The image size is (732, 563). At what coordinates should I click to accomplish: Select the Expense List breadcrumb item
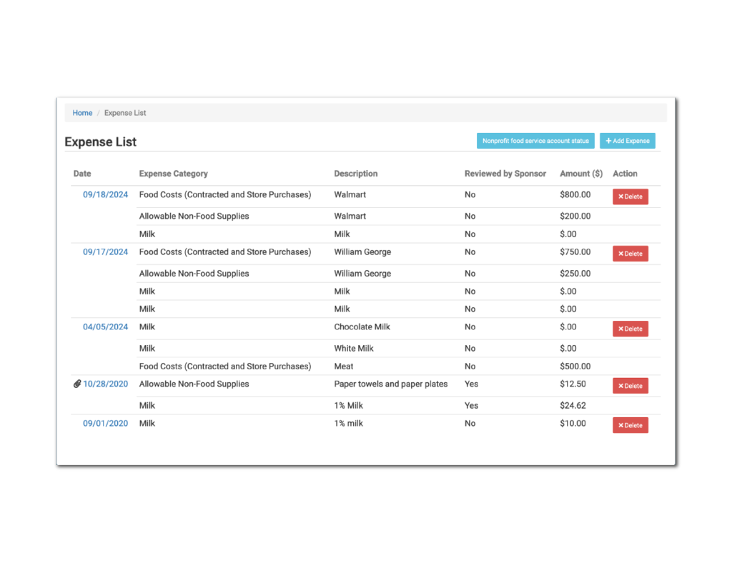pyautogui.click(x=124, y=112)
